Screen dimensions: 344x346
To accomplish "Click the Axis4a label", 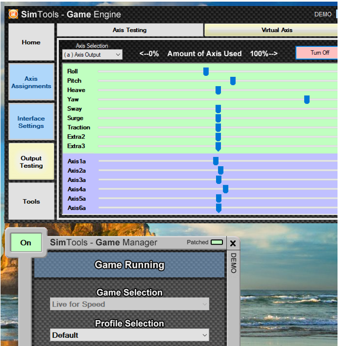I will (77, 189).
